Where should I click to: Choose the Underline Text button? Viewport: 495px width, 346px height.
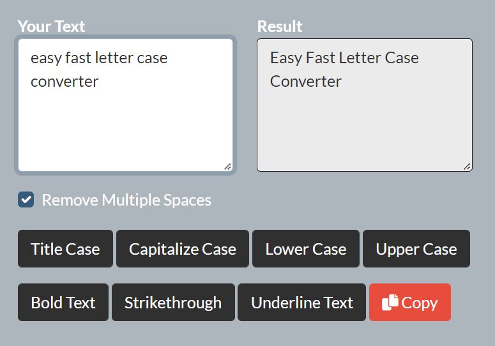pos(302,302)
